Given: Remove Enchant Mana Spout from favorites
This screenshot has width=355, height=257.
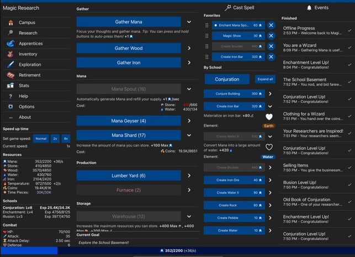Looking at the screenshot, I should [271, 25].
